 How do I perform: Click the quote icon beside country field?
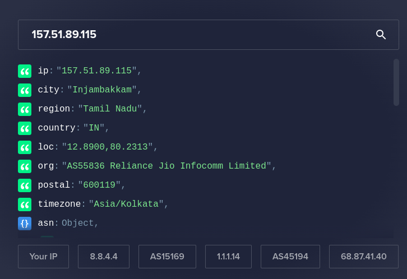25,128
